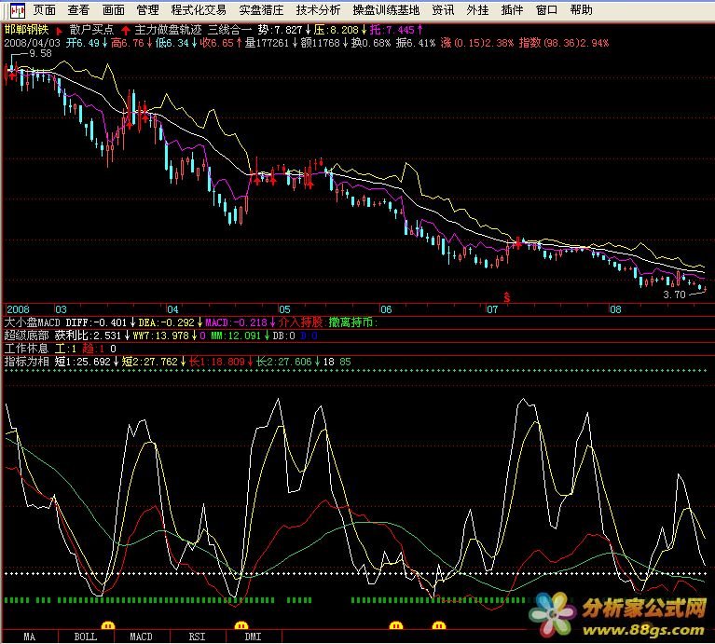The height and width of the screenshot is (644, 715).
Task: Open the 资讯 menu
Action: tap(443, 10)
